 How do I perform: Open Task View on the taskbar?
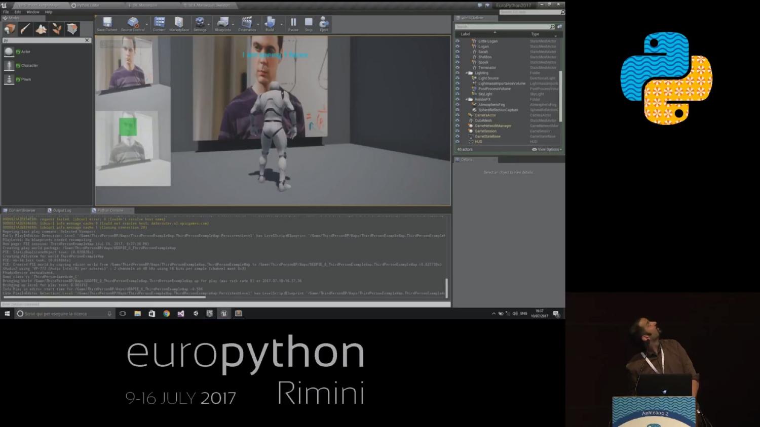[123, 314]
